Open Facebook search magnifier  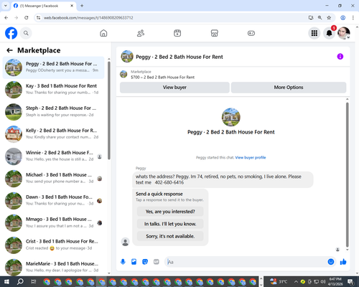coord(26,33)
